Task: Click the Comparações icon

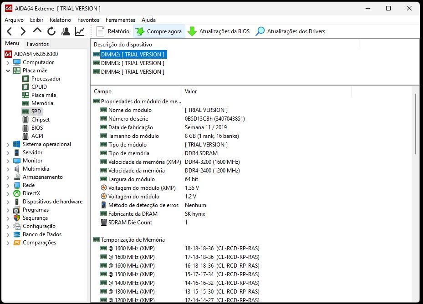Action: [x=17, y=243]
